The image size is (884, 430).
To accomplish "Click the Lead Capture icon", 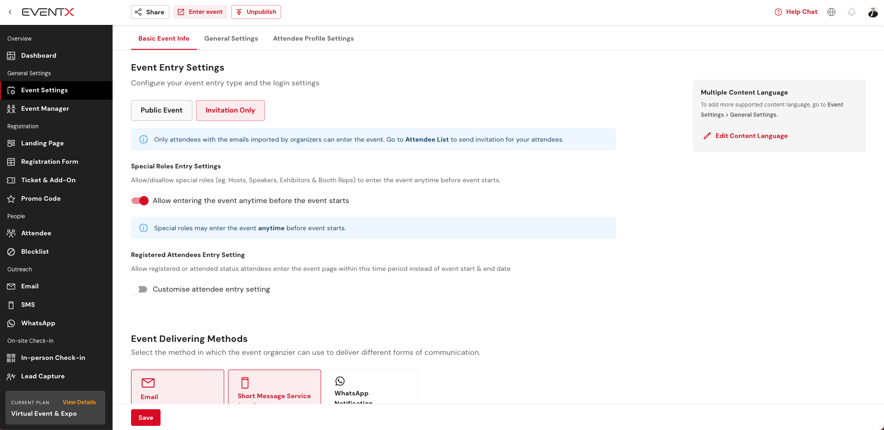I will point(11,376).
